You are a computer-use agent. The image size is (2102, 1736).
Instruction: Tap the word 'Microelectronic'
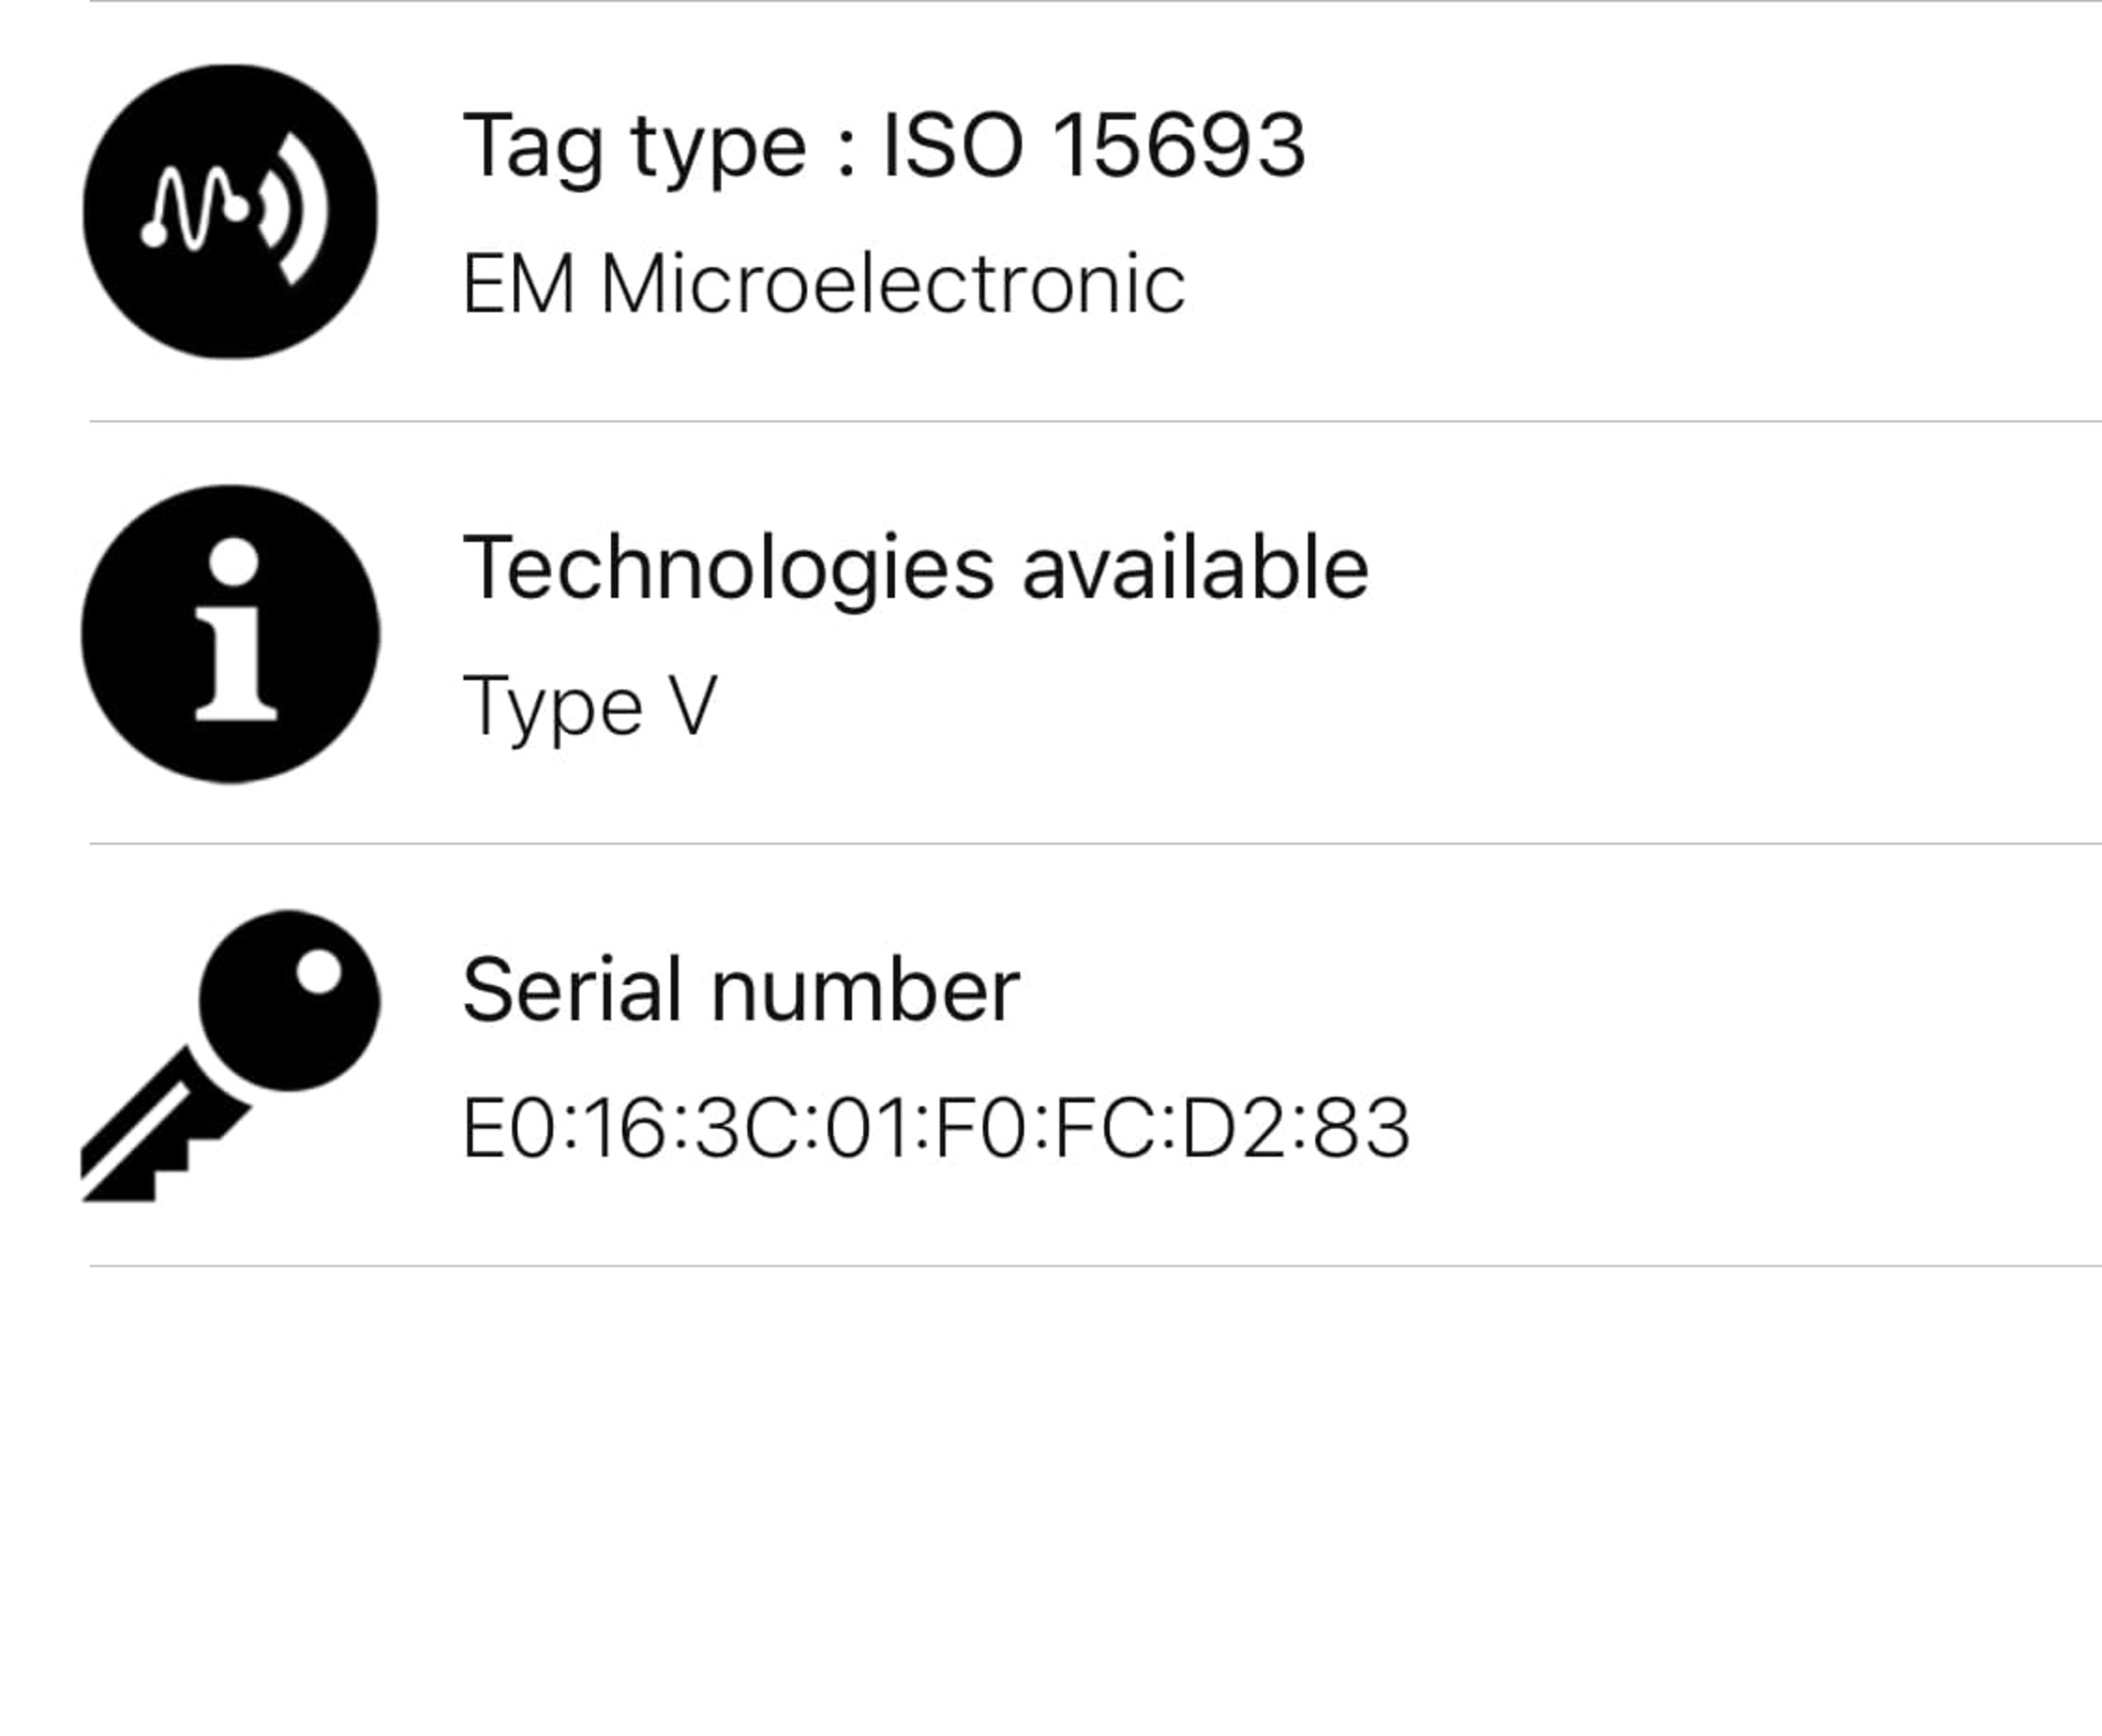[x=893, y=284]
